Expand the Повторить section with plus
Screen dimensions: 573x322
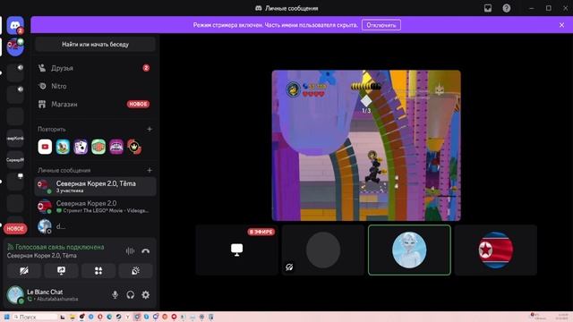pyautogui.click(x=150, y=129)
